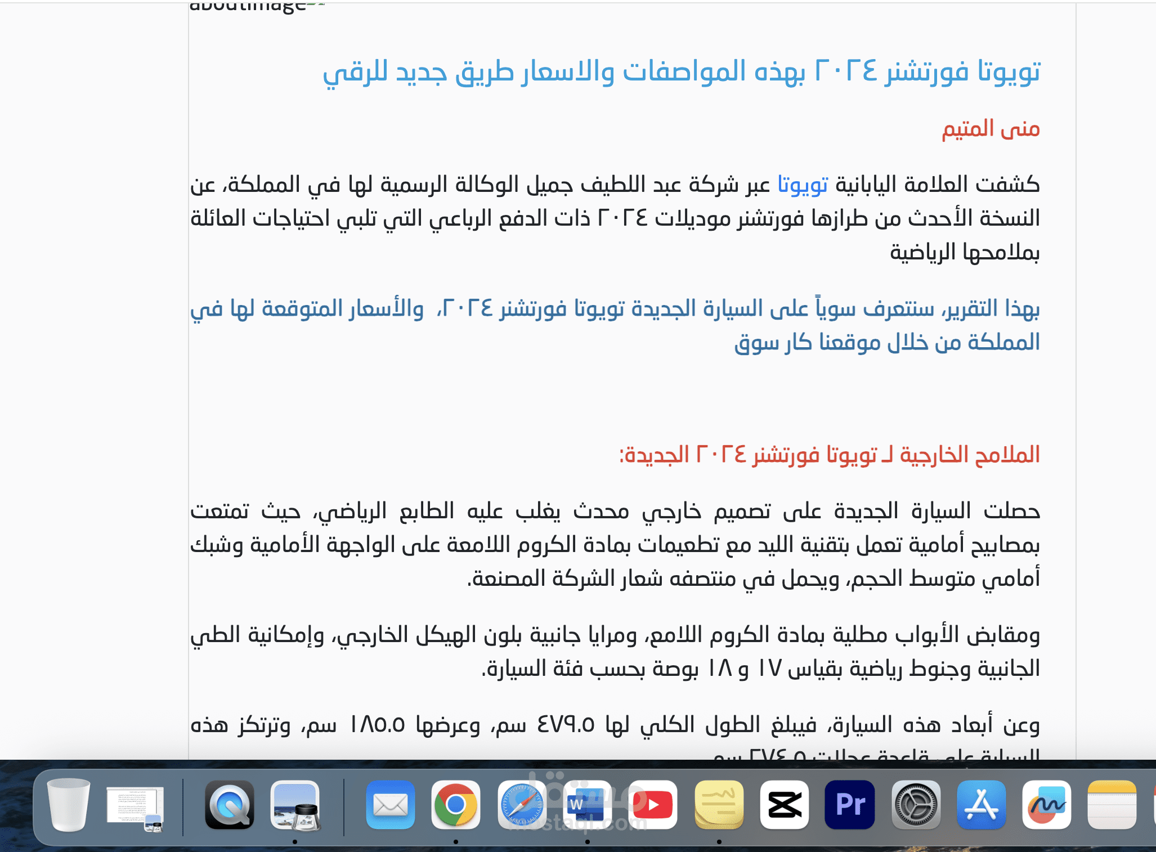Screen dimensions: 1156x852
Task: Launch Freeform app from the Dock
Action: pyautogui.click(x=1047, y=805)
